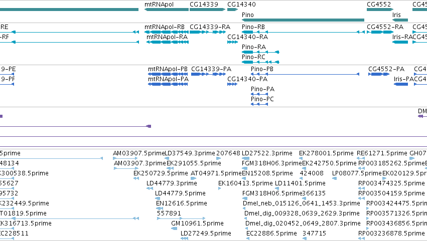Select the RP003236878.5prime EST
The height and width of the screenshot is (241, 427).
[362, 238]
